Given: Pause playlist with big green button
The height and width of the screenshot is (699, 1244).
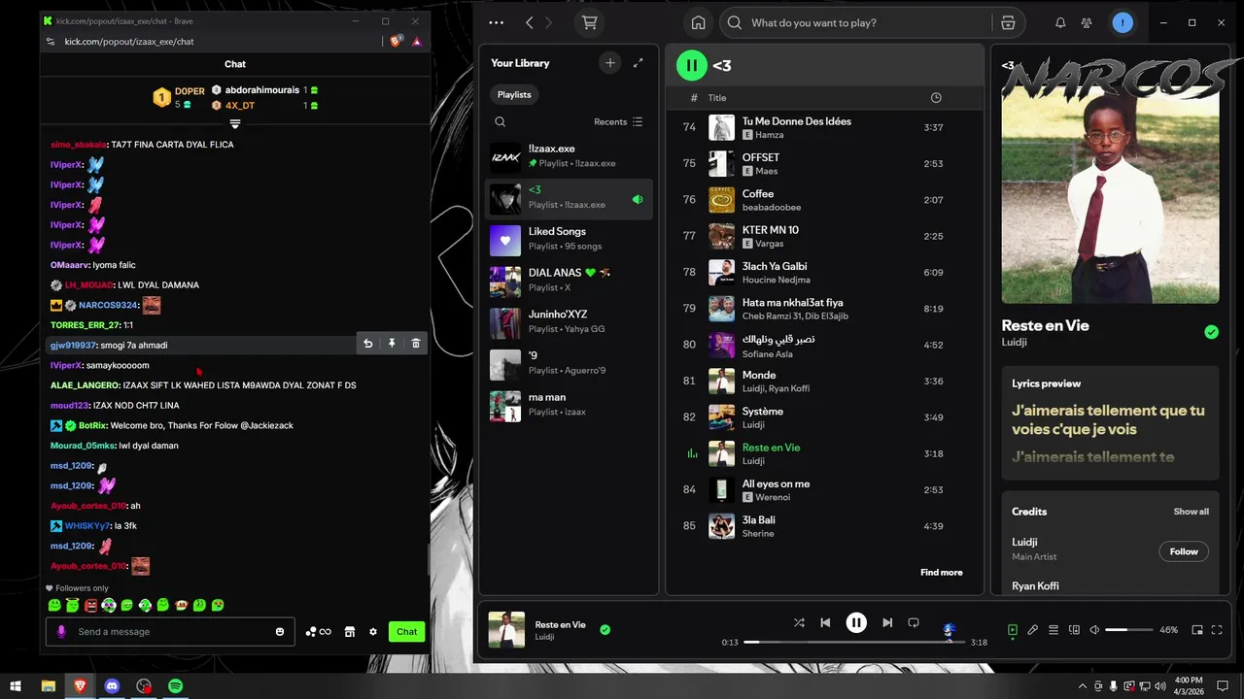Looking at the screenshot, I should tap(691, 66).
